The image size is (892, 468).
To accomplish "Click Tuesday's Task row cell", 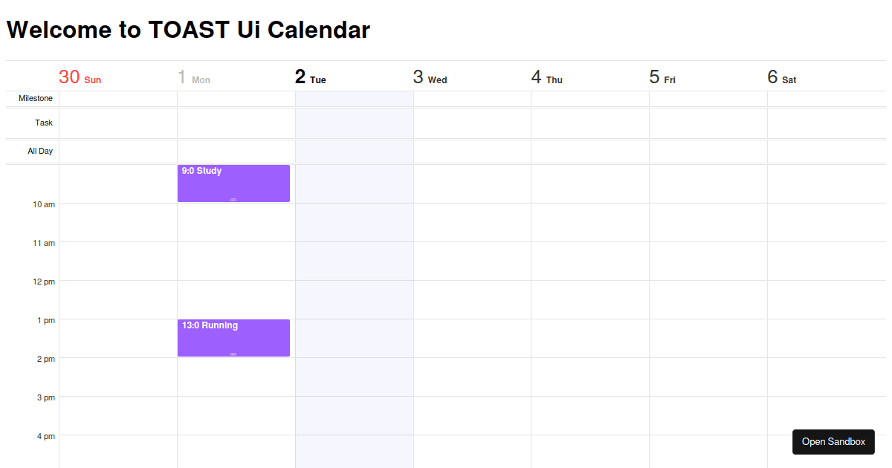I will click(x=354, y=123).
